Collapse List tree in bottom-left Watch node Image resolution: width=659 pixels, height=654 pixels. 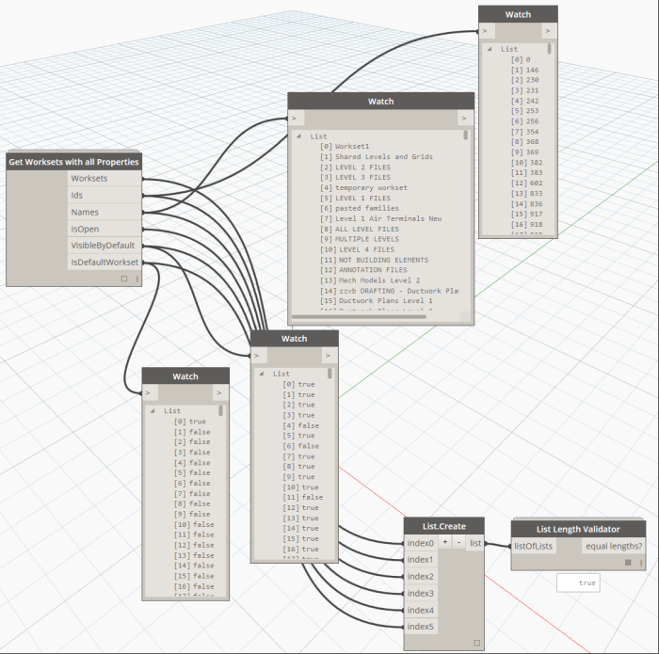pyautogui.click(x=153, y=411)
